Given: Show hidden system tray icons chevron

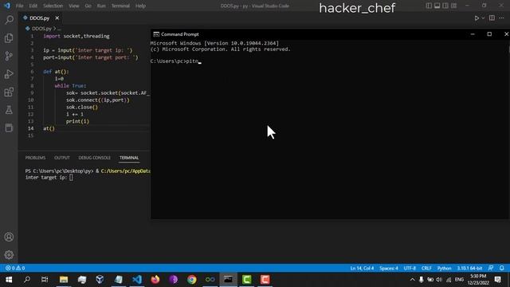Looking at the screenshot, I should click(412, 280).
